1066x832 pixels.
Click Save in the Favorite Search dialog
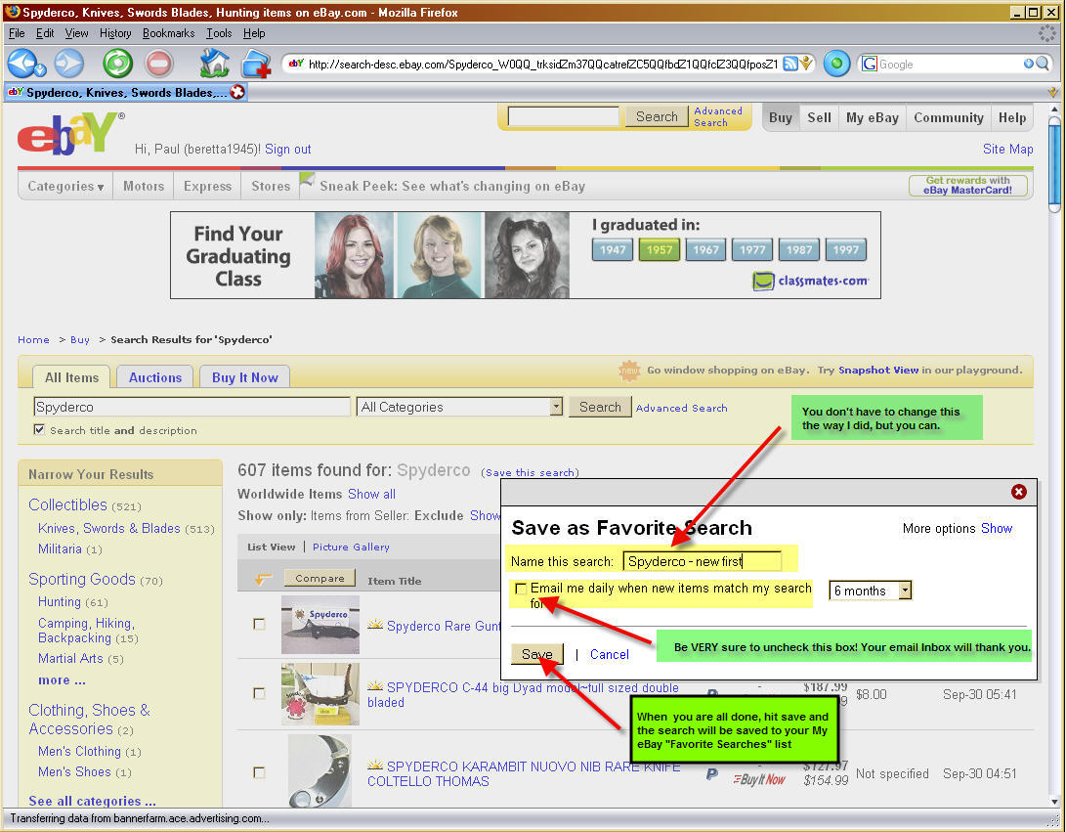(537, 654)
